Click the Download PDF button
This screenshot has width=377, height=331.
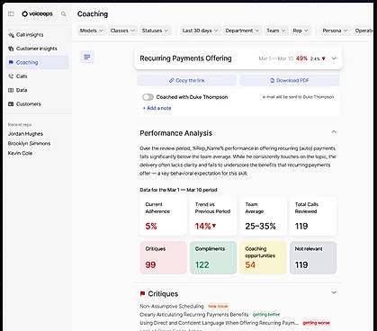point(290,80)
